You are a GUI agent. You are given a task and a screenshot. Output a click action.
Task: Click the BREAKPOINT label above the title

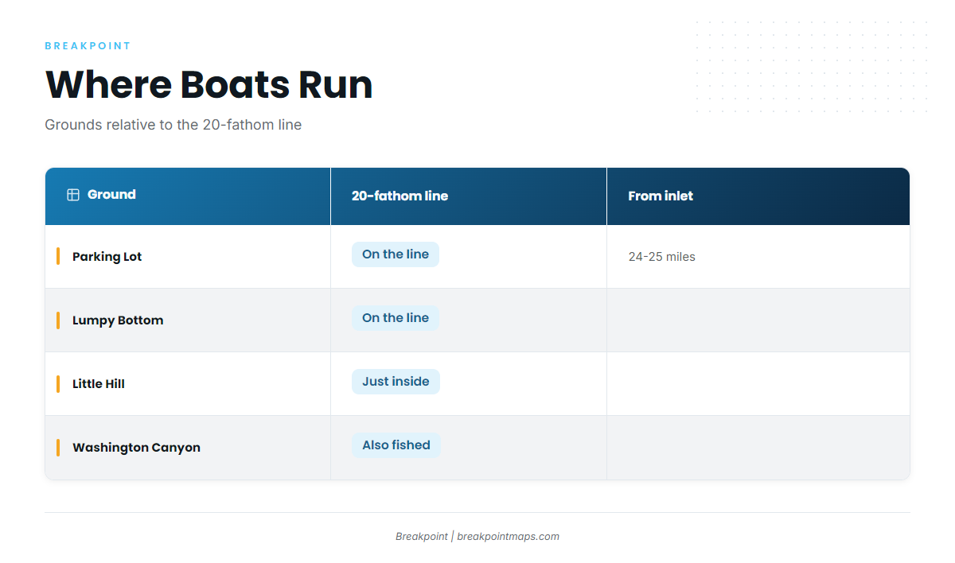click(88, 46)
